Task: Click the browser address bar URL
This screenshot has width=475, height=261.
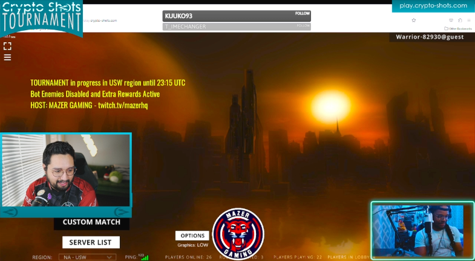Action: (x=100, y=21)
